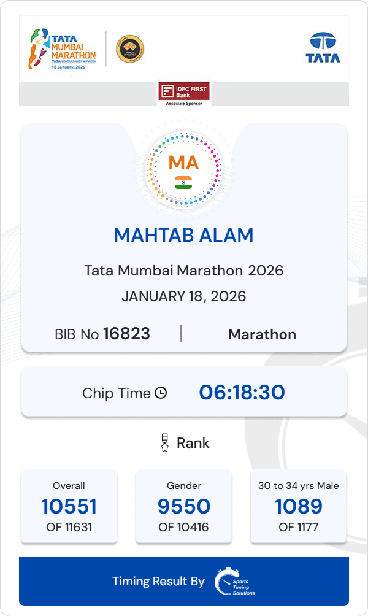Click the Rank section heading

[193, 442]
